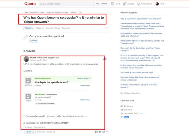The image size is (189, 136).
Task: Click More Related Questions
Action: (x=130, y=93)
